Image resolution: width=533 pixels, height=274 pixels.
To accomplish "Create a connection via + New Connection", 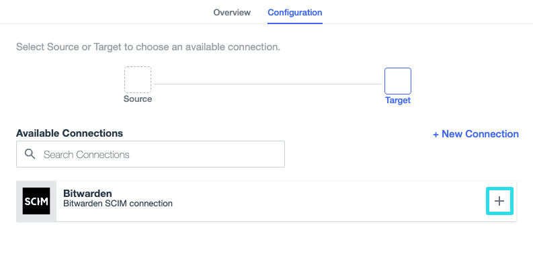I will pyautogui.click(x=476, y=134).
